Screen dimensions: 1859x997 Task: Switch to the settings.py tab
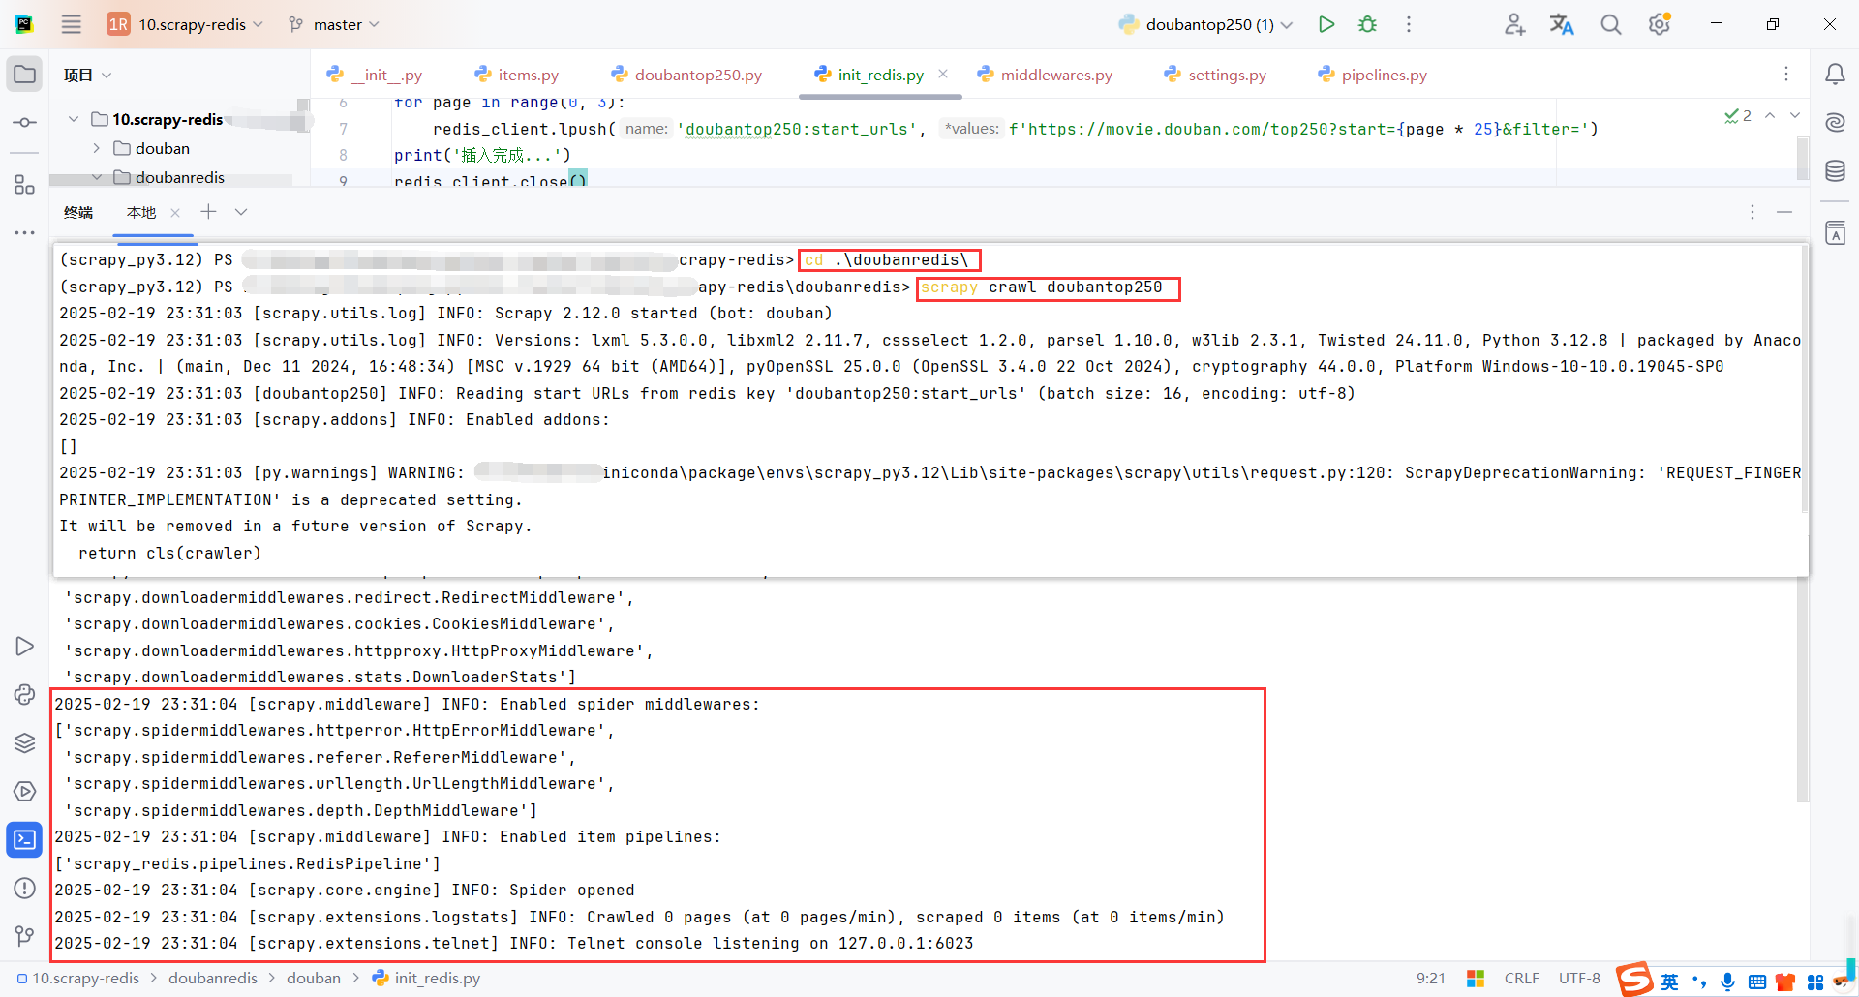coord(1215,75)
